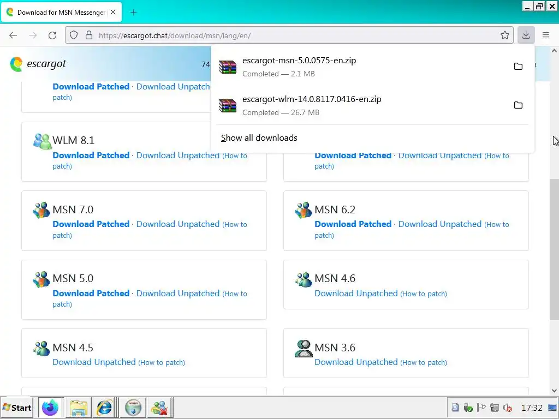The image size is (559, 419).
Task: Open the MSN Messenger taskbar icon
Action: coord(159,408)
